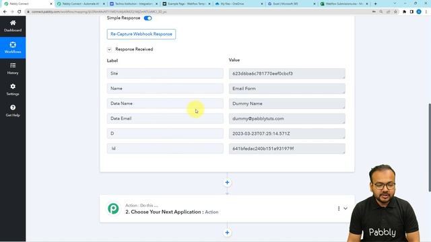Click the D label field

[x=165, y=133]
